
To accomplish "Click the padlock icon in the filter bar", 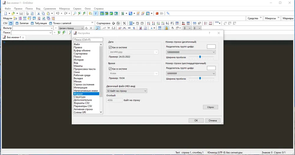I will [x=166, y=28].
